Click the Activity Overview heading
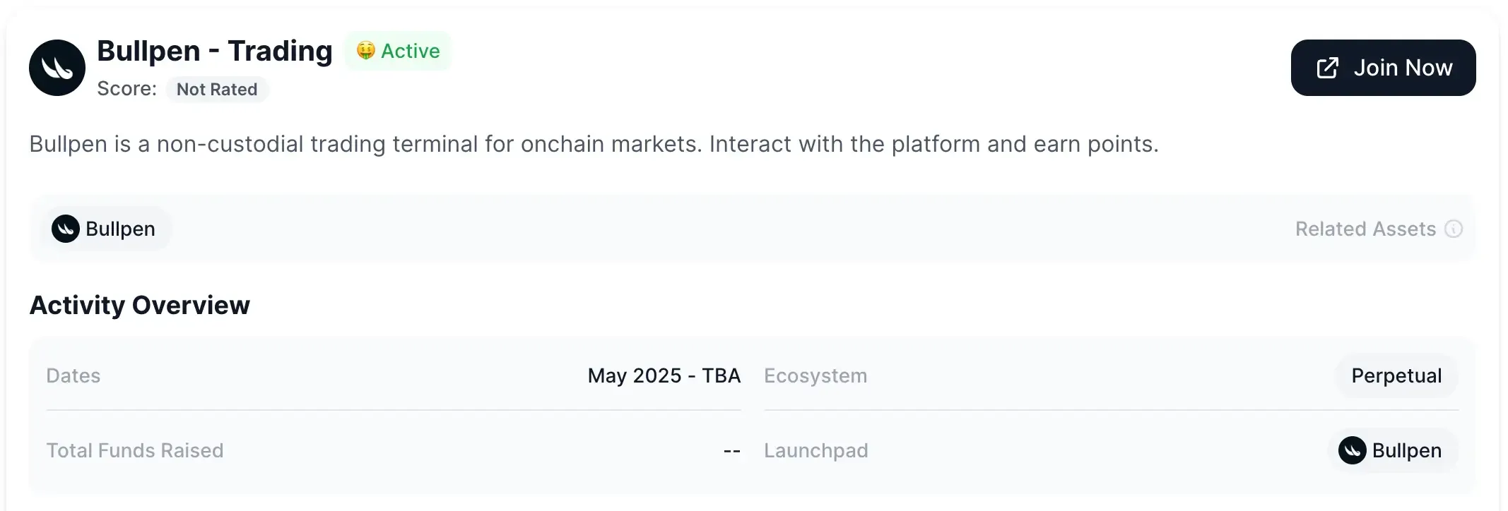 140,305
